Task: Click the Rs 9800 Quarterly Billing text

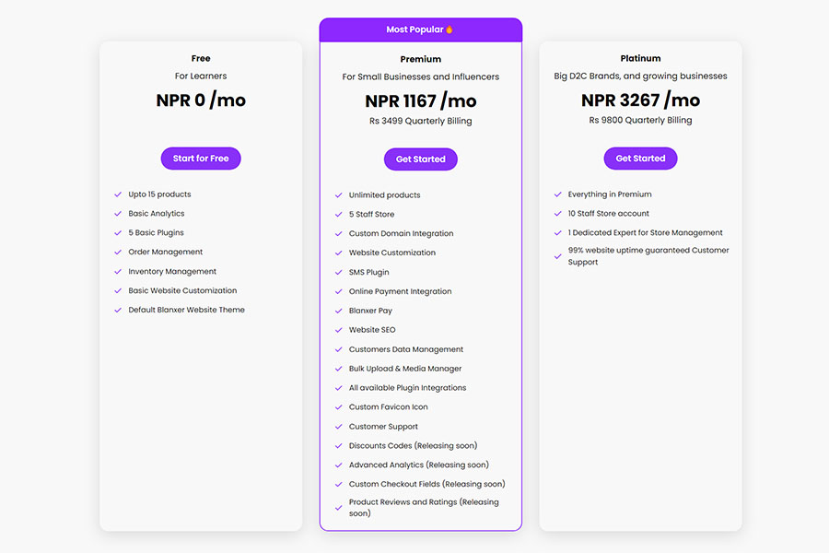Action: pos(640,120)
